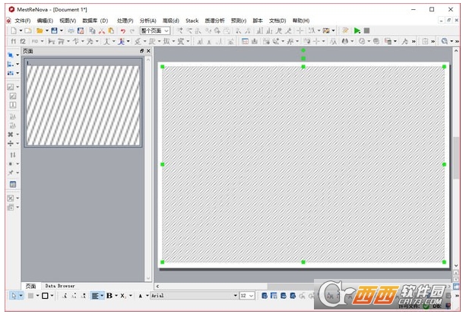Click the blue-red peak picking icon

121,41
